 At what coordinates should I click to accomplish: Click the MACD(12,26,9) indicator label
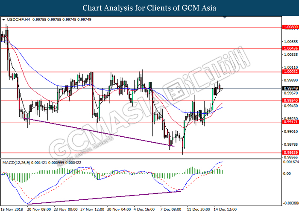[16, 163]
